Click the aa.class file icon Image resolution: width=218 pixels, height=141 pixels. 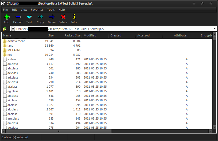pos(5,64)
